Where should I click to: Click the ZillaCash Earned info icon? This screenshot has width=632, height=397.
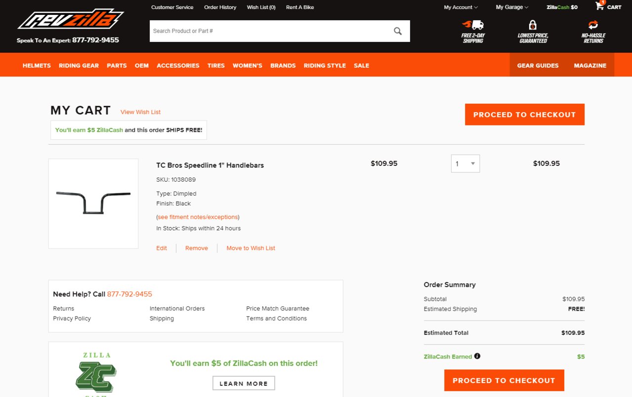tap(477, 356)
